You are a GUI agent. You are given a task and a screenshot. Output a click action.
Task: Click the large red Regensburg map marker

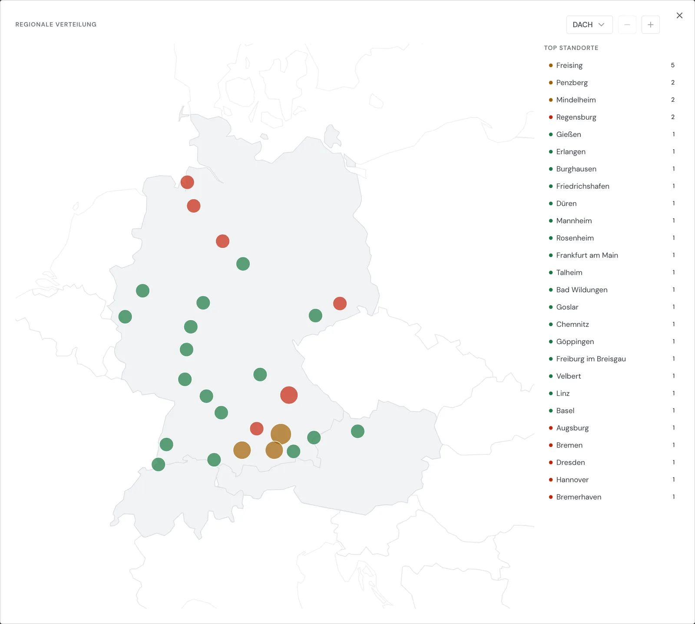[289, 395]
